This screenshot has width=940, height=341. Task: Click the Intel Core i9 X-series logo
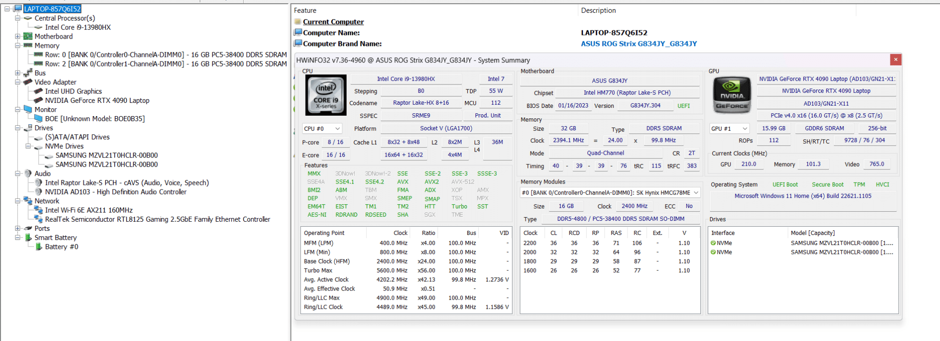(326, 95)
